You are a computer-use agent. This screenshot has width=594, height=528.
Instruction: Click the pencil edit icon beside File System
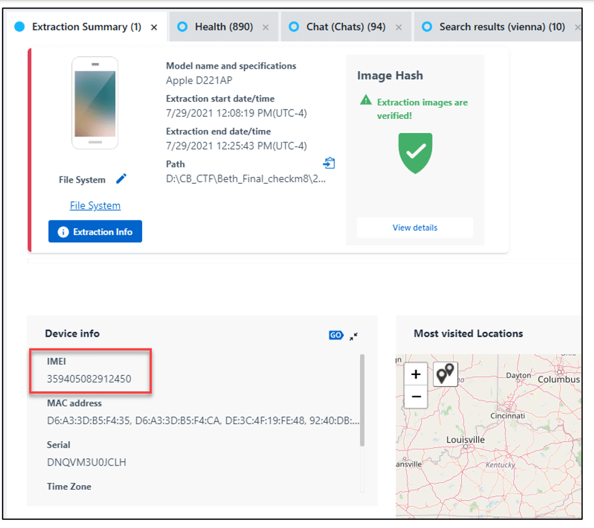point(121,179)
